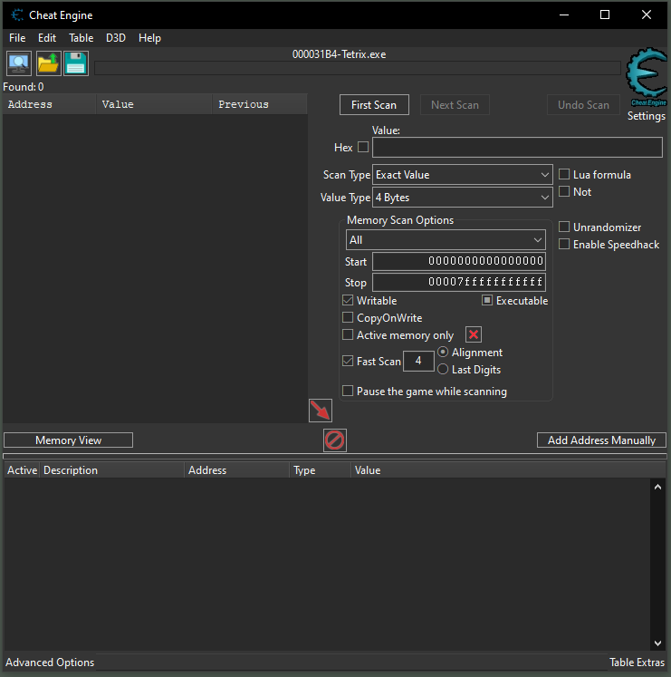Enable the Unrandomizer checkbox

tap(564, 227)
